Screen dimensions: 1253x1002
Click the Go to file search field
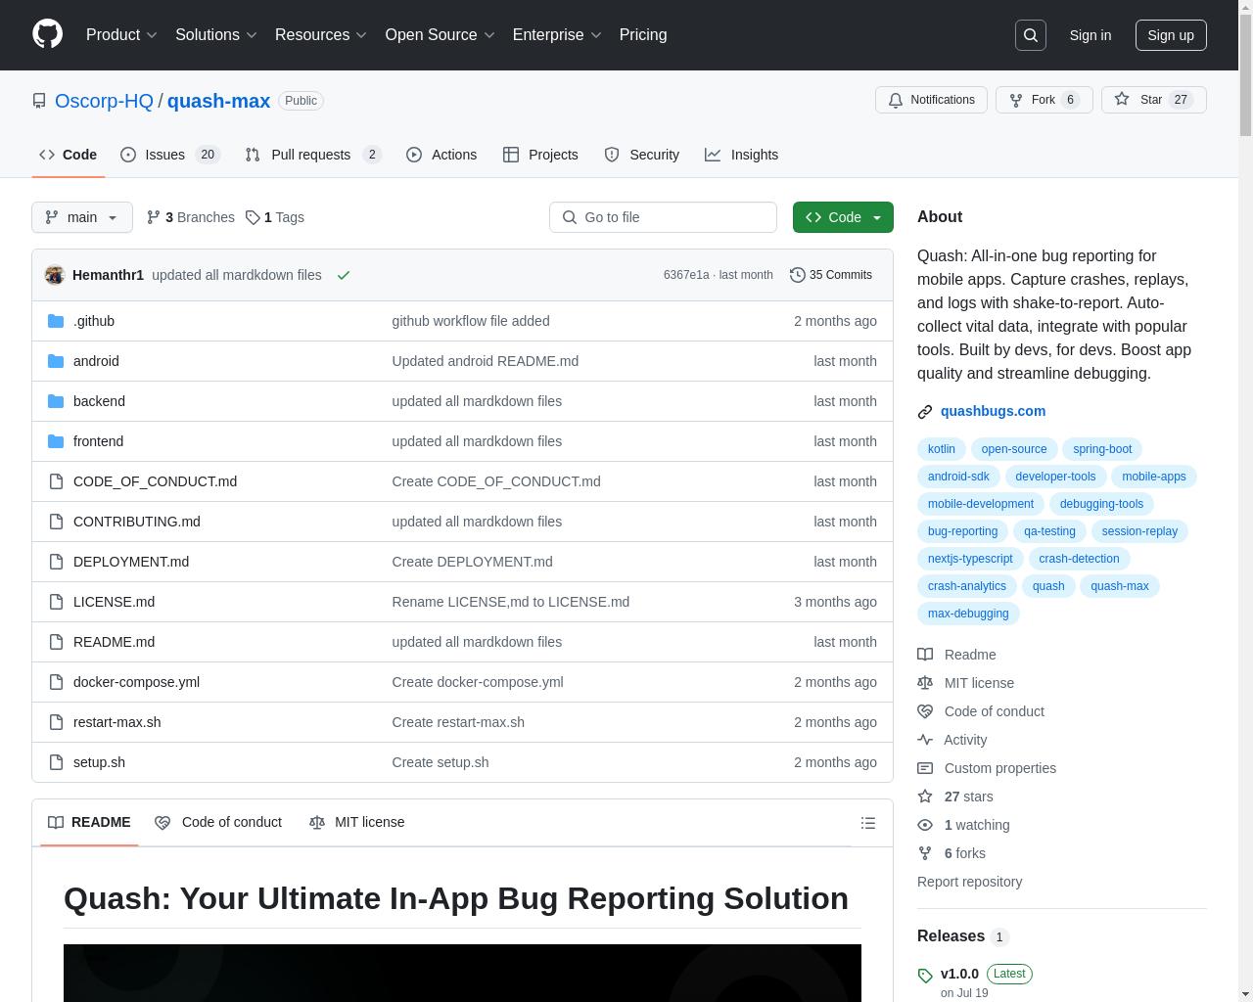click(x=663, y=217)
